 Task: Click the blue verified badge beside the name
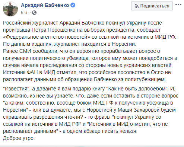tap(73, 5)
